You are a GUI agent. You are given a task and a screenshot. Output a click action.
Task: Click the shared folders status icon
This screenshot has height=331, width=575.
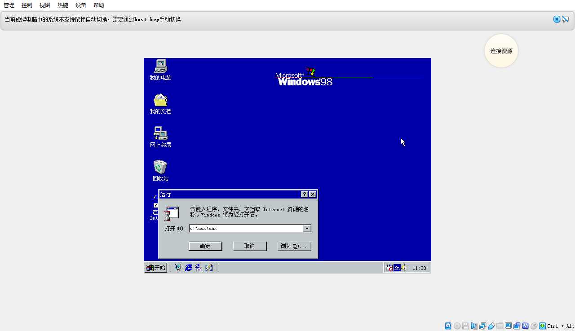click(x=500, y=326)
